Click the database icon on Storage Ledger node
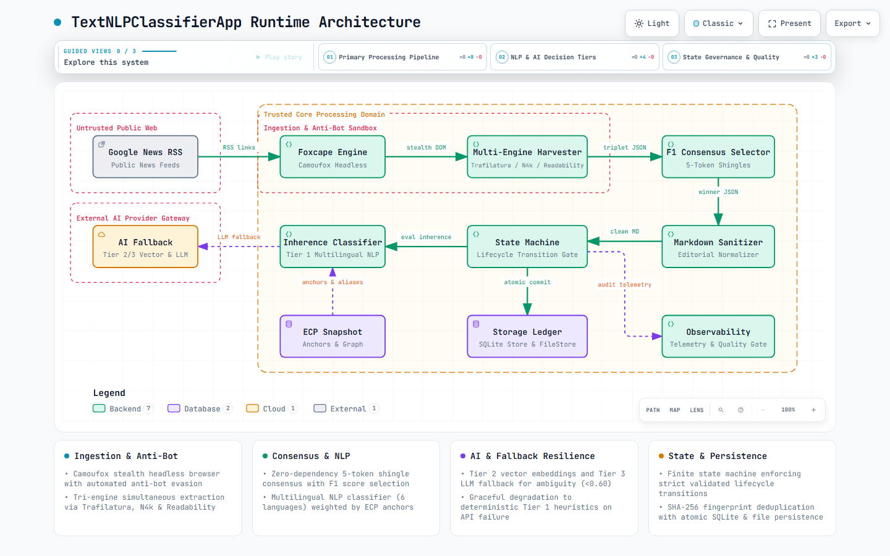Screen dimensions: 890x556 click(x=476, y=324)
